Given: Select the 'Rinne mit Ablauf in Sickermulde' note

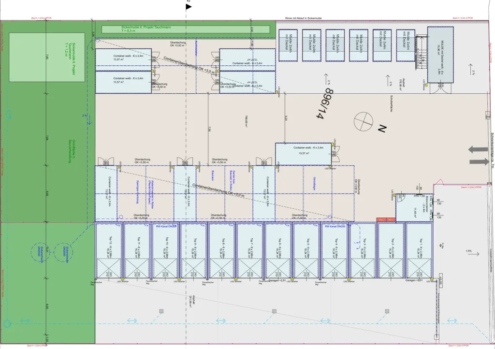Looking at the screenshot, I should (x=304, y=18).
